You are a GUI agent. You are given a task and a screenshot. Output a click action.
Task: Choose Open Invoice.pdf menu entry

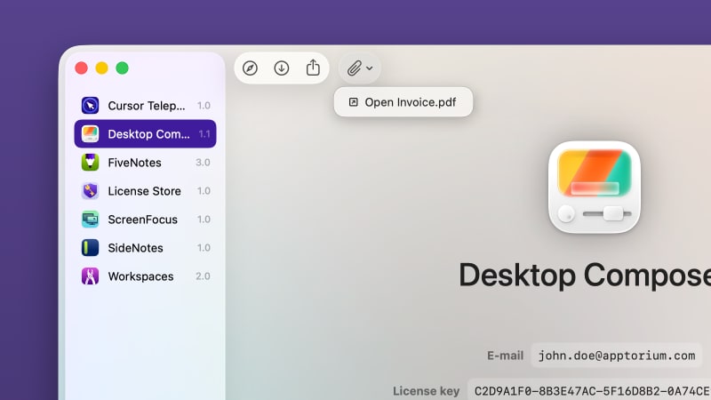tap(403, 102)
